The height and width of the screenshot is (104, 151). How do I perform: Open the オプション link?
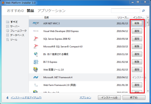pyautogui.click(x=85, y=97)
